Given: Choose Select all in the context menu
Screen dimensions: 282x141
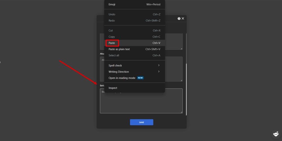Looking at the screenshot, I should [x=135, y=55].
